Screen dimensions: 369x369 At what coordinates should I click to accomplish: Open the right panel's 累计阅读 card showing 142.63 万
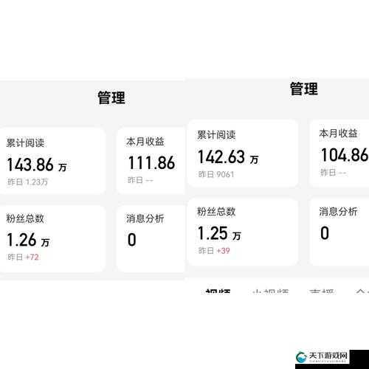click(242, 154)
